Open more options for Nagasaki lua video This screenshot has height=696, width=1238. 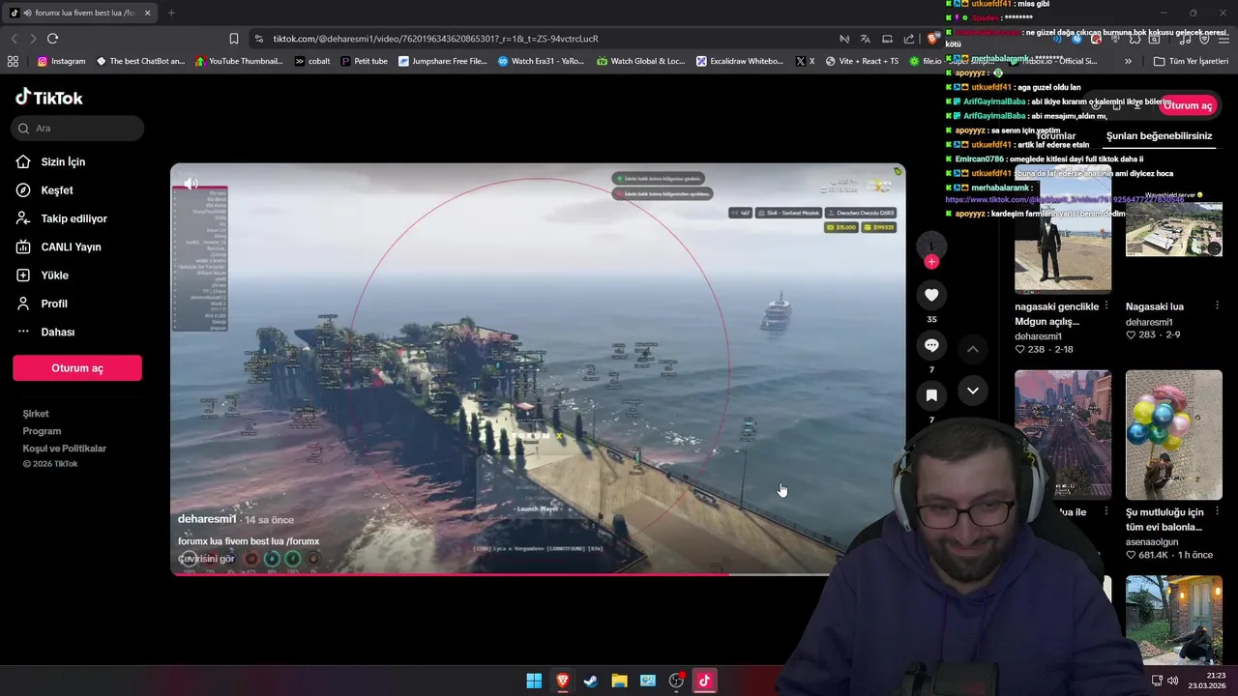click(1217, 306)
